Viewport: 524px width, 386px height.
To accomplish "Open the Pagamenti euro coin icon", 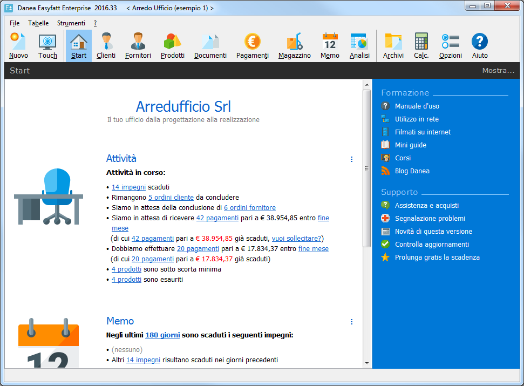I will (x=252, y=46).
